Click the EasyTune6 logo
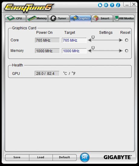Viewport: 139px width, 166px height. pyautogui.click(x=29, y=8)
